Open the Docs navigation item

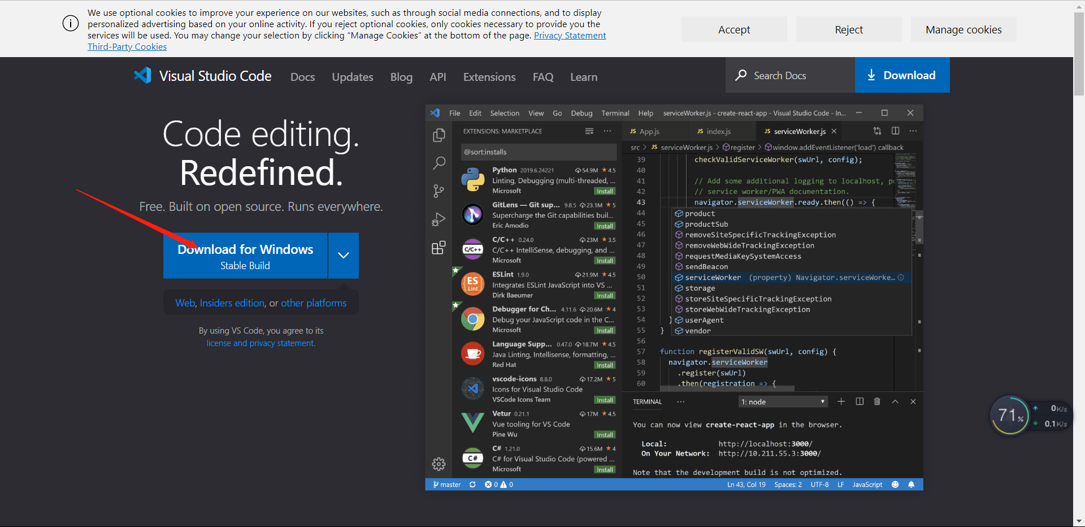(303, 77)
